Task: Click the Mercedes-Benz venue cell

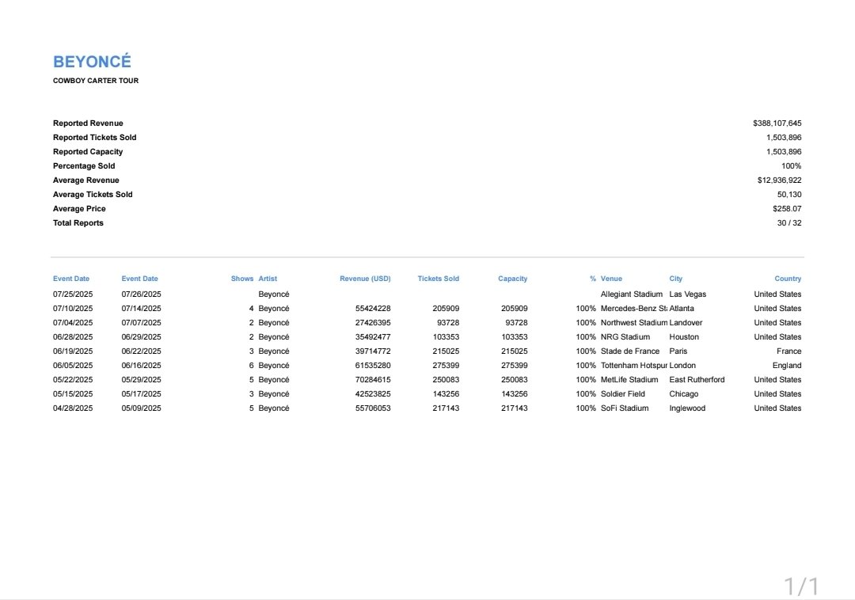Action: (633, 308)
